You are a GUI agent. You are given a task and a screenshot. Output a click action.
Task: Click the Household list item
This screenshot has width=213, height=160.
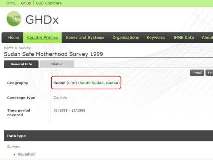(26, 154)
